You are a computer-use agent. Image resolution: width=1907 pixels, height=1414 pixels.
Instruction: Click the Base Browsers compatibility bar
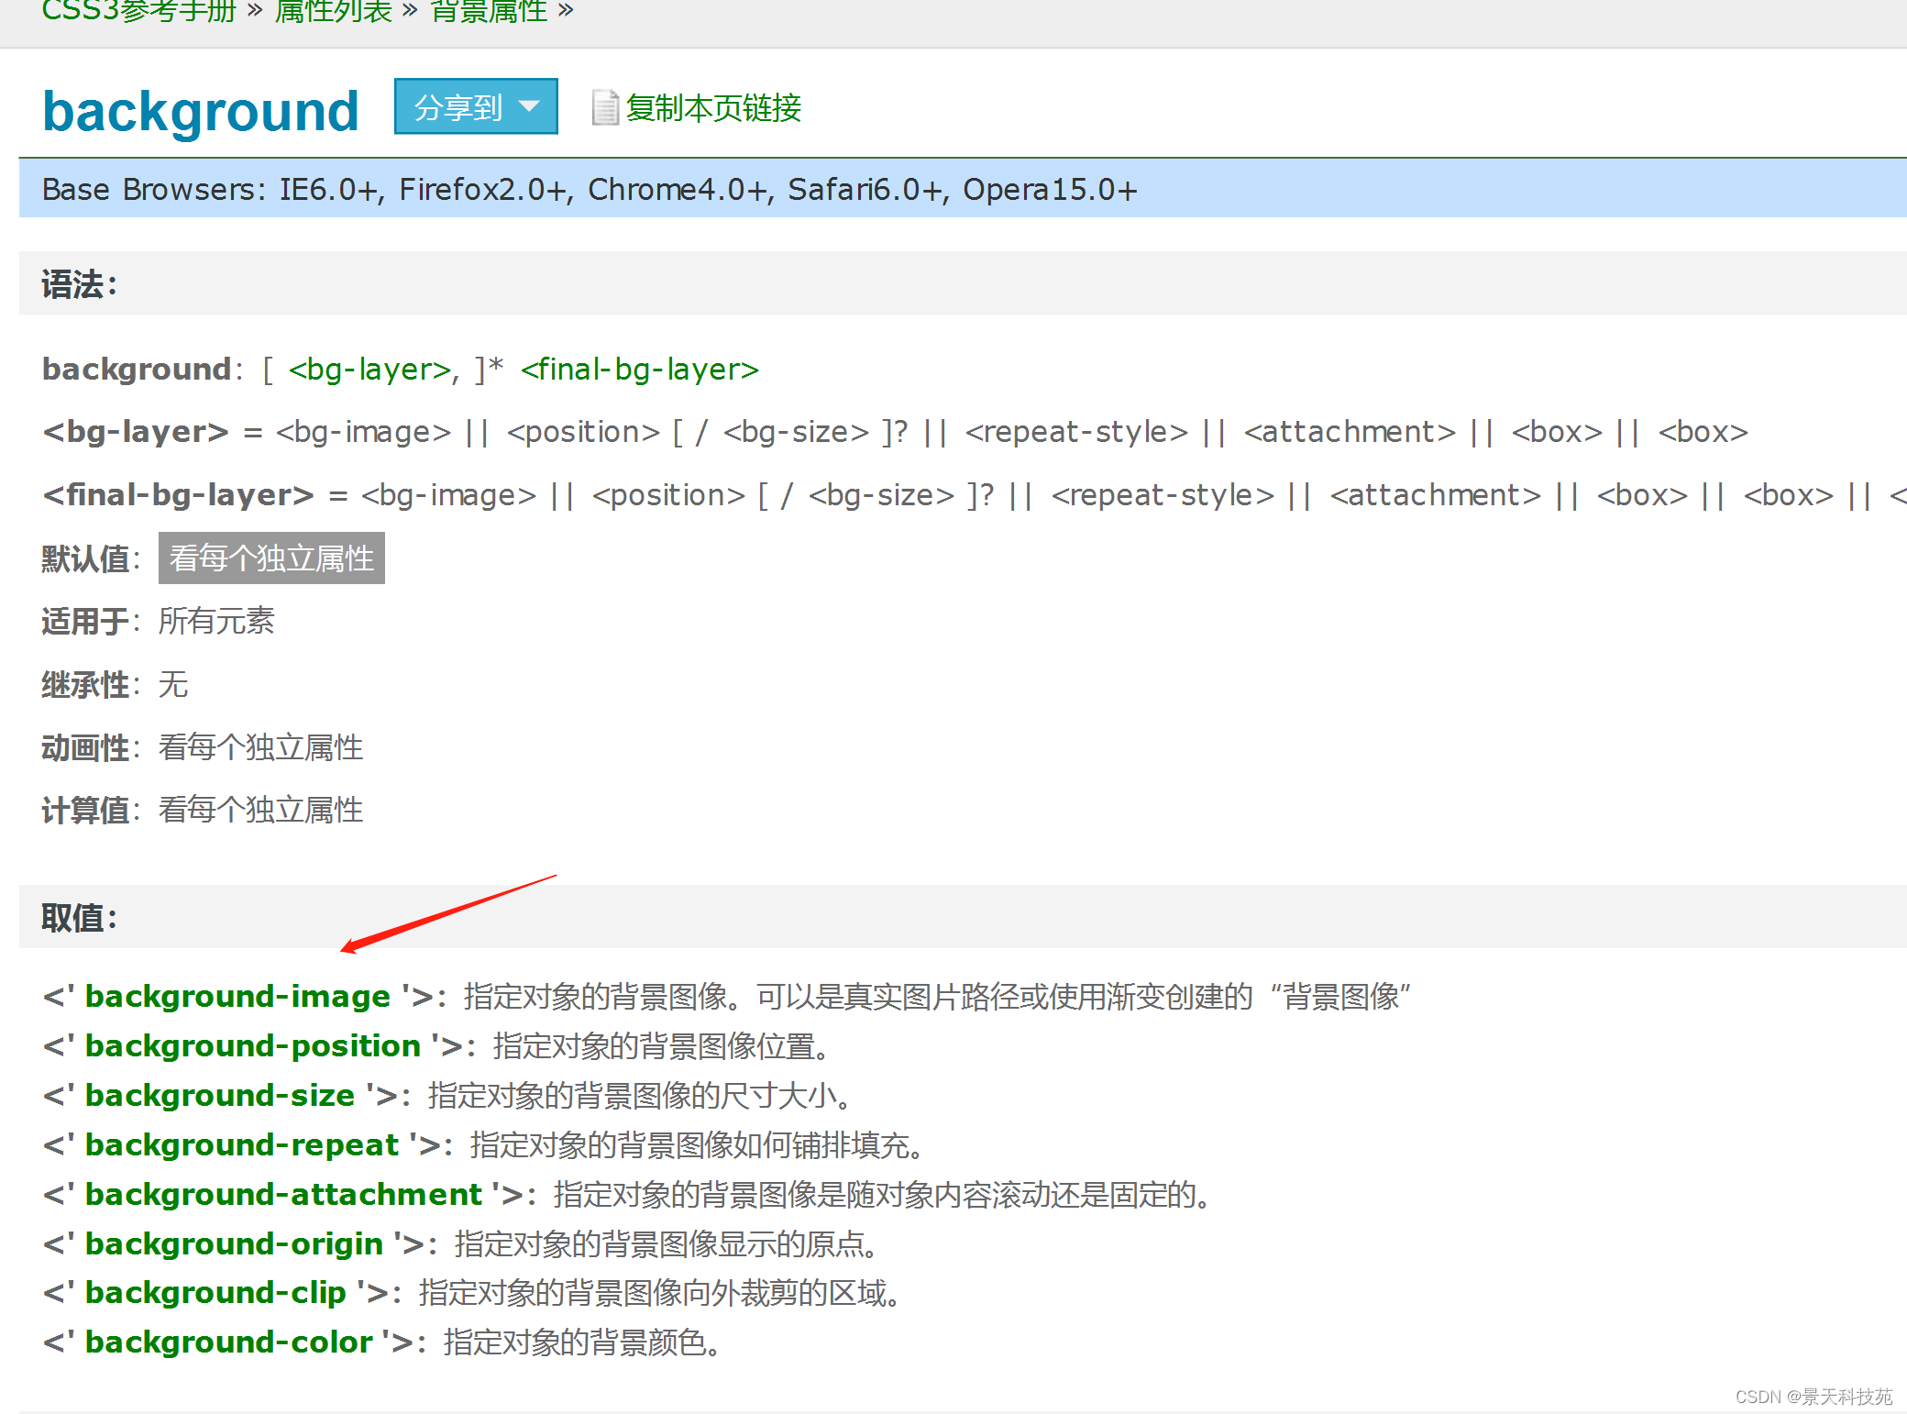click(x=589, y=189)
